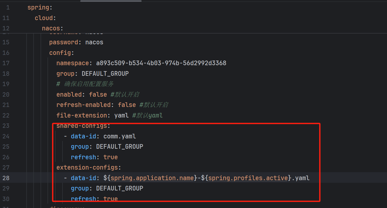Click the namespace UUID value on line 17

pos(161,63)
